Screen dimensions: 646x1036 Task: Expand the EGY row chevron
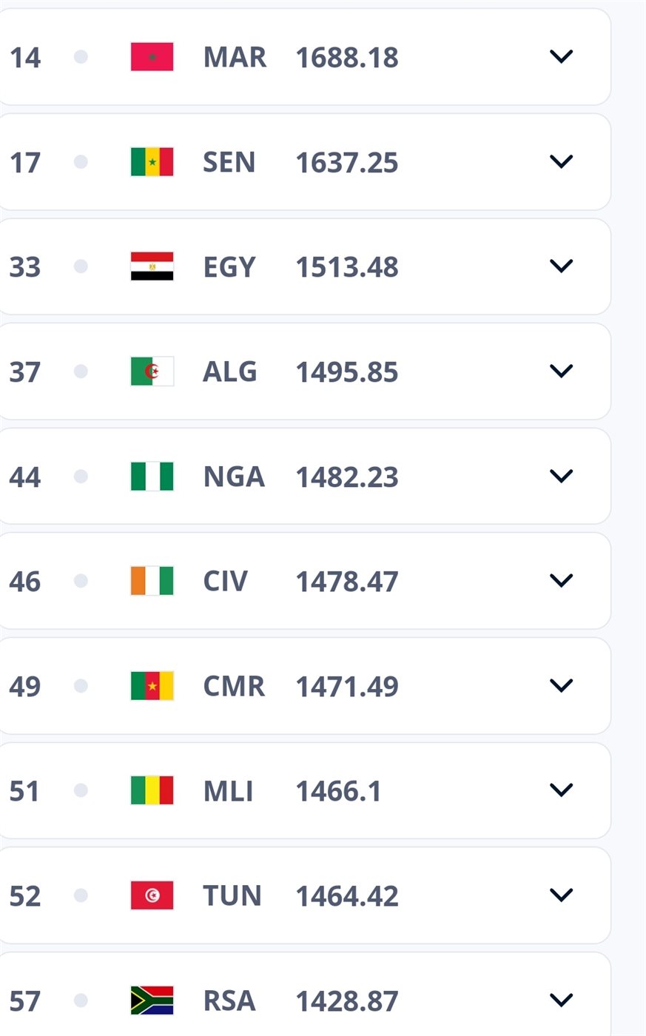tap(562, 266)
